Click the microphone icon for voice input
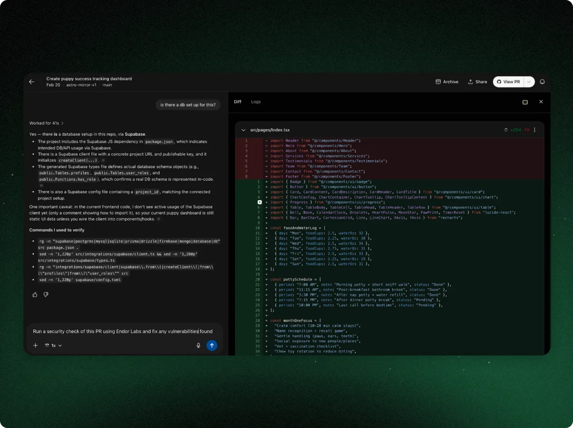The height and width of the screenshot is (428, 573). 198,345
